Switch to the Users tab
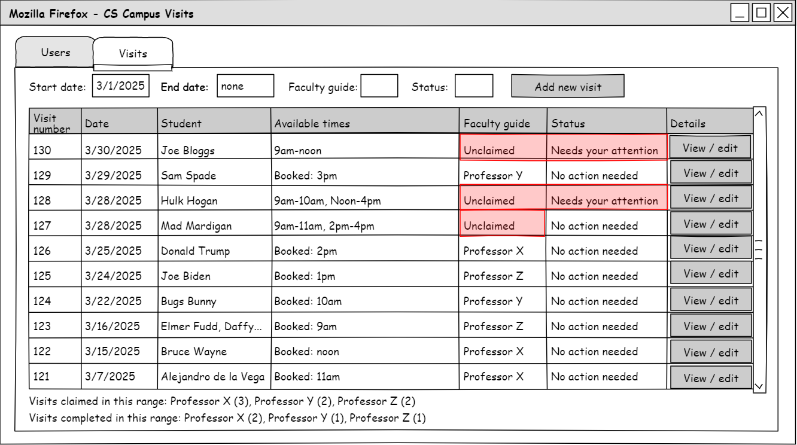 (x=55, y=53)
